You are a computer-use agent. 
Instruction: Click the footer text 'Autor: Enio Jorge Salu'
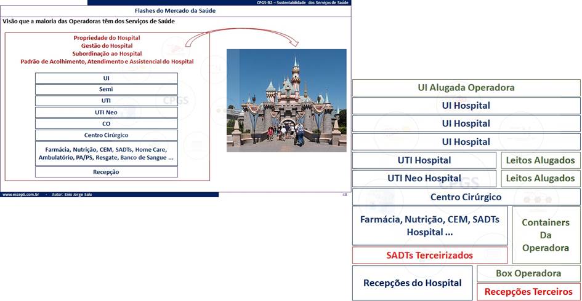click(71, 194)
